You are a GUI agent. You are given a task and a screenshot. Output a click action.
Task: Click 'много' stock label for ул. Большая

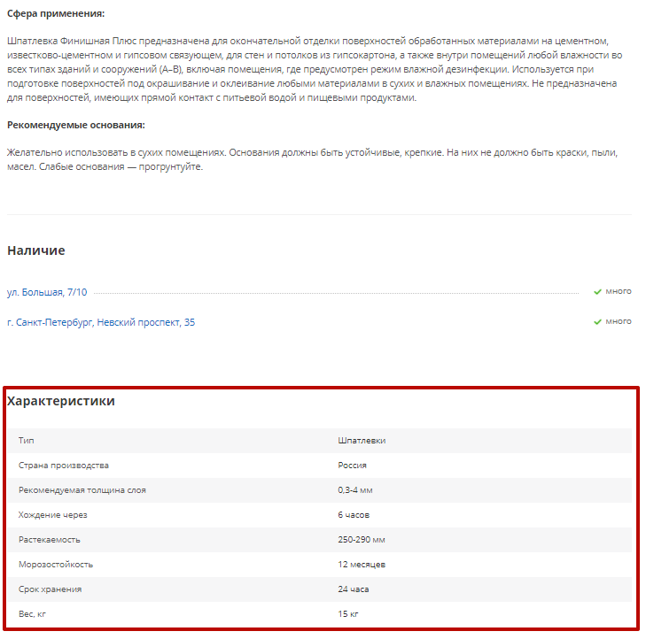coord(619,291)
